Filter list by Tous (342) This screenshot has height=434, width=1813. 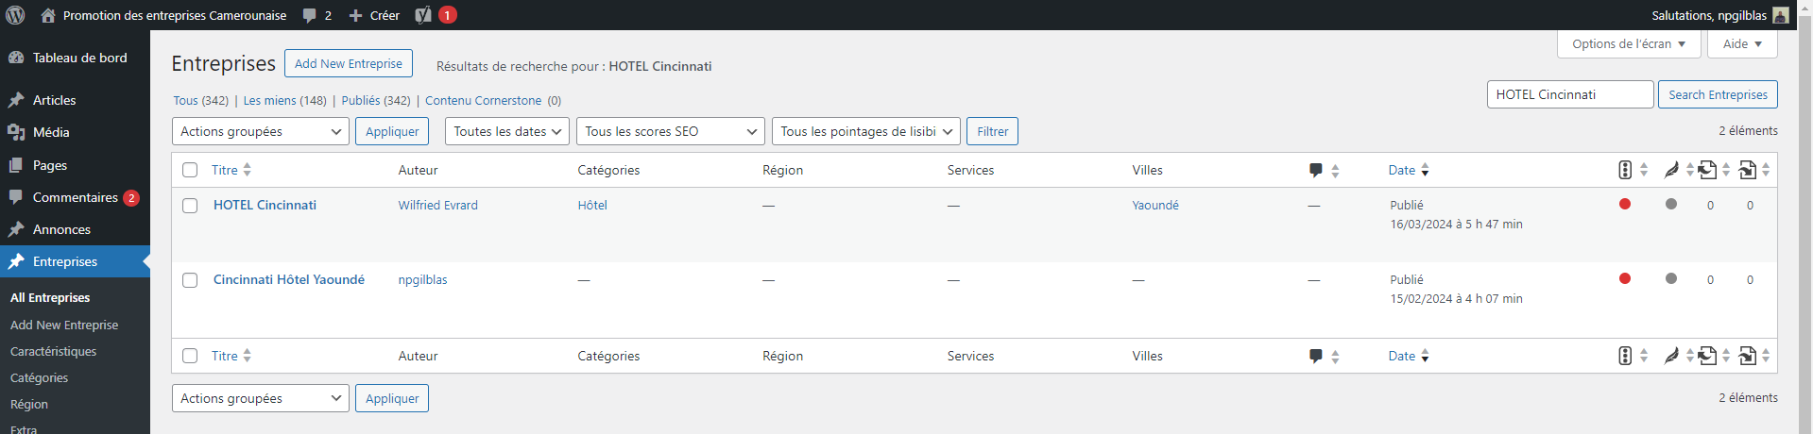coord(200,100)
